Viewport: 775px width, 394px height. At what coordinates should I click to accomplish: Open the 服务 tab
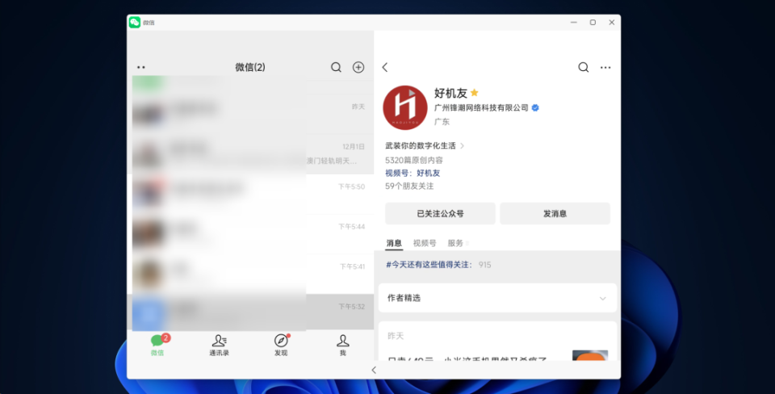click(x=455, y=243)
